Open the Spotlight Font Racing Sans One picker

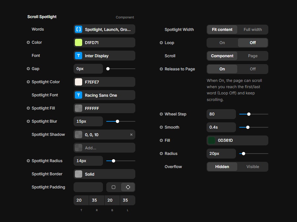coord(104,95)
